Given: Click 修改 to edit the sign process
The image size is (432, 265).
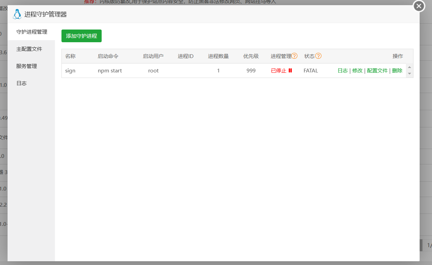Looking at the screenshot, I should [357, 70].
